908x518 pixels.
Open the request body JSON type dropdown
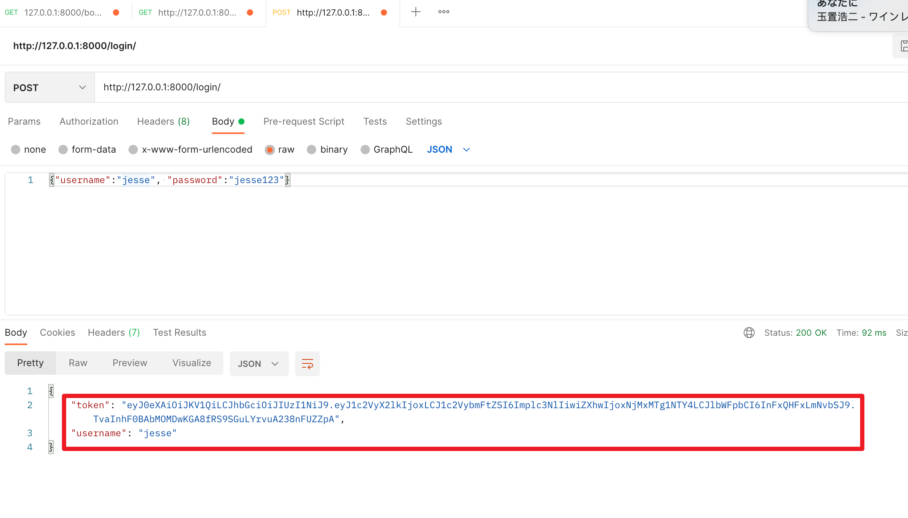448,150
